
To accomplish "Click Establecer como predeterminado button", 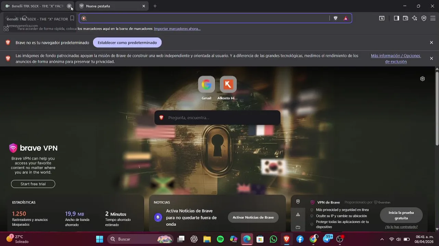I will pyautogui.click(x=127, y=43).
